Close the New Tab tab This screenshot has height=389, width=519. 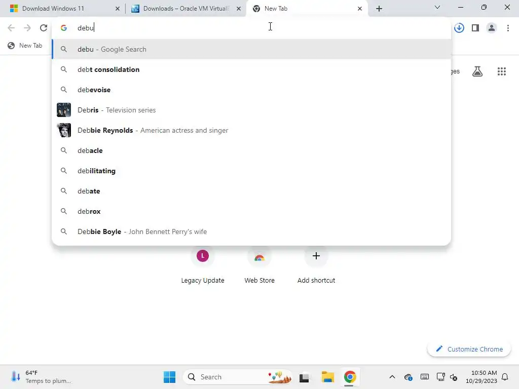[x=360, y=9]
